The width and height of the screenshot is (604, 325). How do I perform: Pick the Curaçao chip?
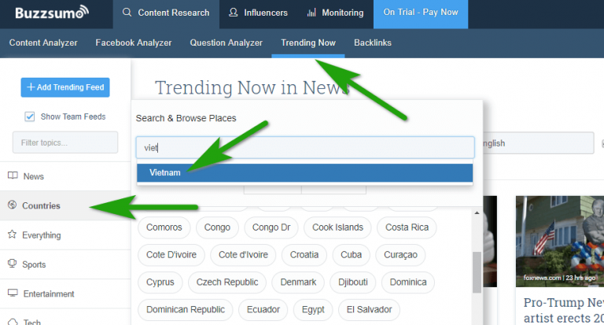(x=400, y=255)
